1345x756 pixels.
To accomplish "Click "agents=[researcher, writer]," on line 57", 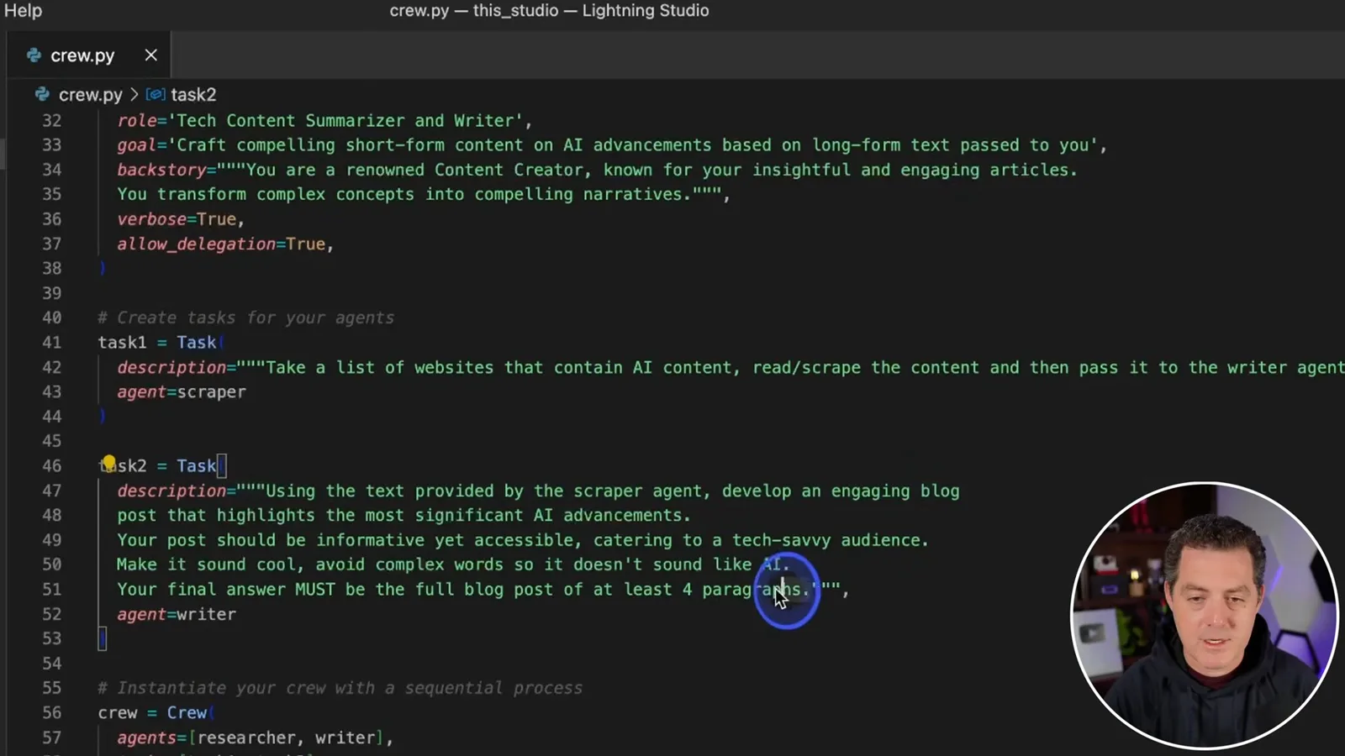I will pyautogui.click(x=255, y=738).
